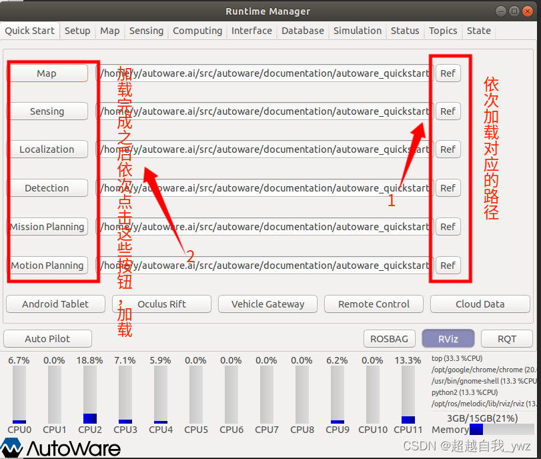The height and width of the screenshot is (459, 541).
Task: Browse with Ref for Detection path
Action: pos(448,187)
